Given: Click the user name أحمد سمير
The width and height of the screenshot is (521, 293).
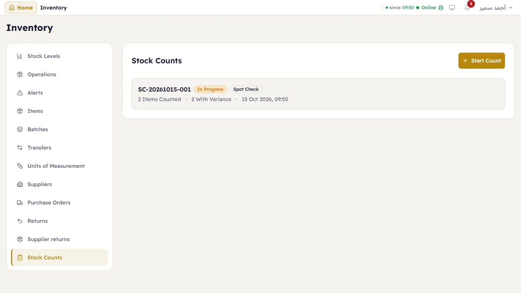Looking at the screenshot, I should [492, 8].
